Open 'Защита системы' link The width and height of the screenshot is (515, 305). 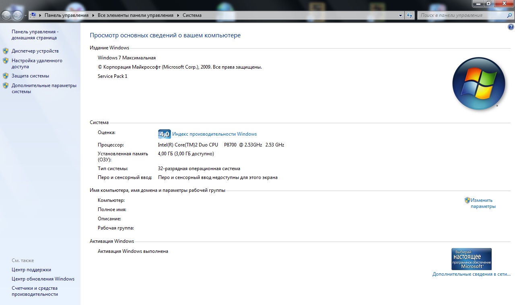[x=30, y=76]
